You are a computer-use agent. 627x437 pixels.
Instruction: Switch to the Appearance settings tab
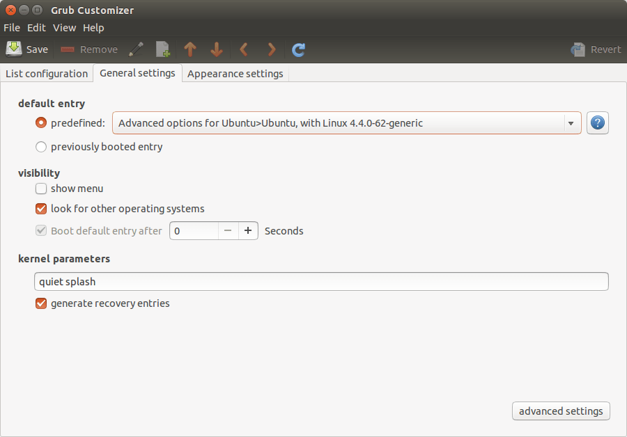pos(235,73)
